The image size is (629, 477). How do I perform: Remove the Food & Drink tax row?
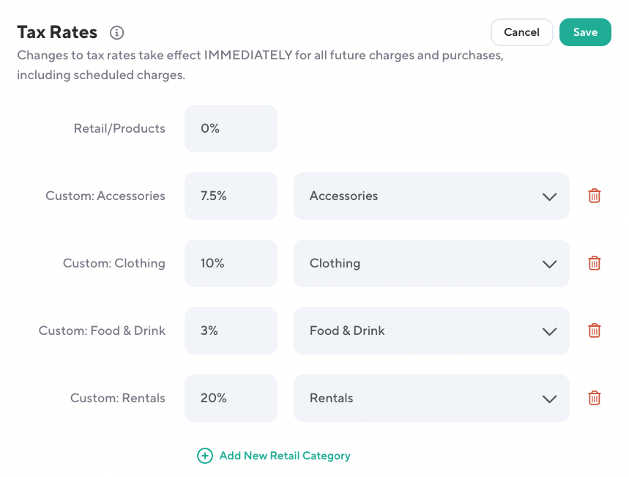(x=595, y=330)
